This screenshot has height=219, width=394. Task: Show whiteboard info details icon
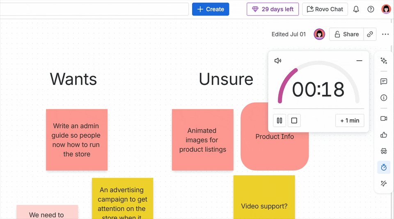384,98
